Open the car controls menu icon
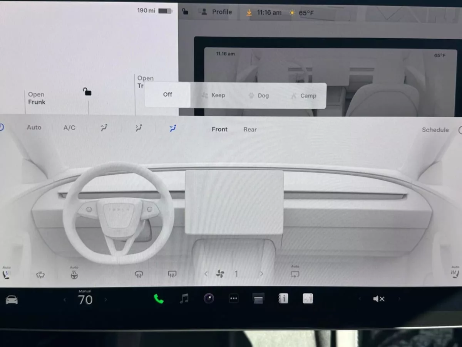The image size is (462, 347). click(12, 300)
